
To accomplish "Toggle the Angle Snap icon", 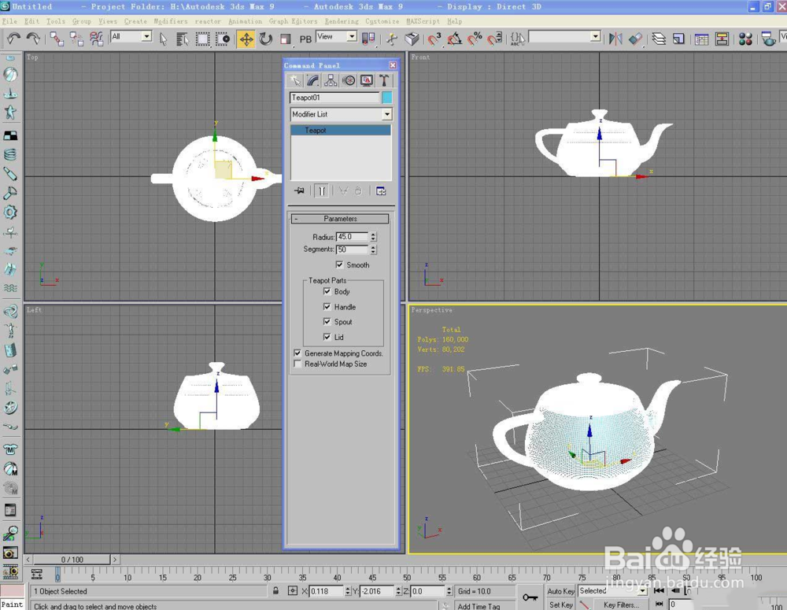I will point(454,39).
